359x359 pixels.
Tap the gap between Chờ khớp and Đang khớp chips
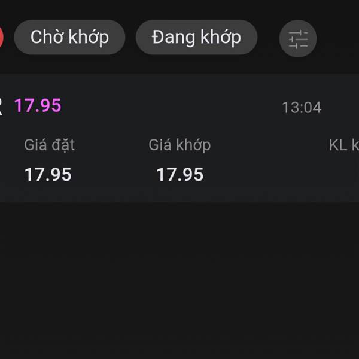pos(130,37)
